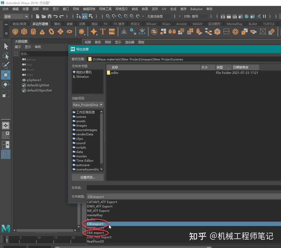Screen dimensions: 281x248
Task: Activate the Scale tool
Action: pos(6,94)
